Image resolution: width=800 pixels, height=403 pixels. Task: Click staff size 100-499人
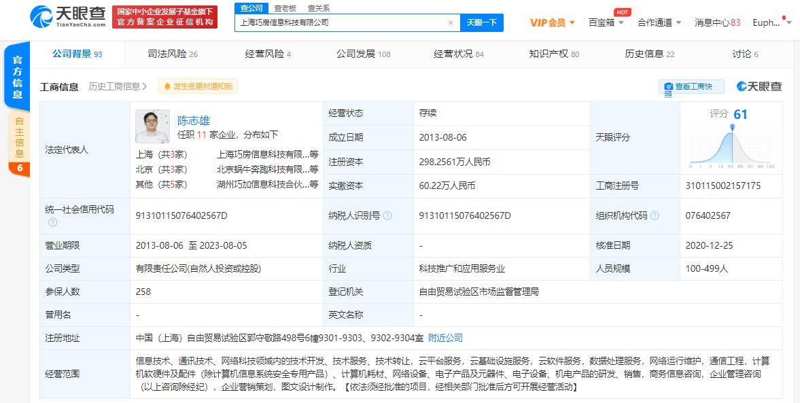pos(707,269)
